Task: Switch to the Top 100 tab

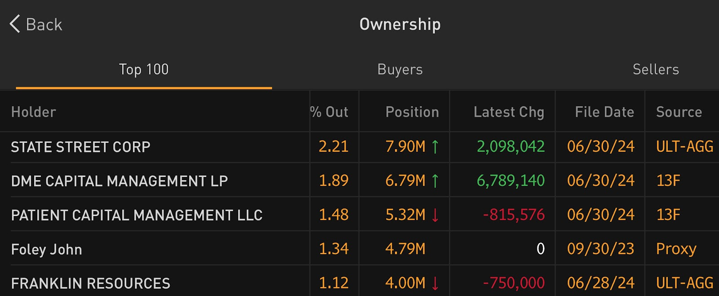Action: click(x=144, y=69)
